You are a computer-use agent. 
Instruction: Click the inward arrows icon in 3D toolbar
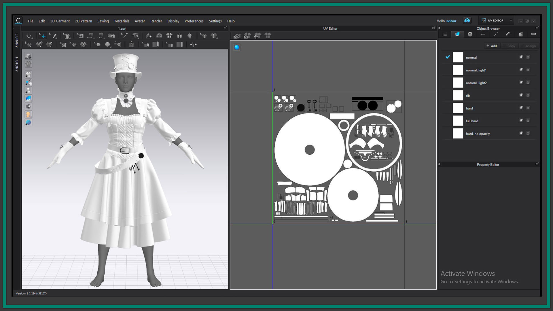[193, 44]
